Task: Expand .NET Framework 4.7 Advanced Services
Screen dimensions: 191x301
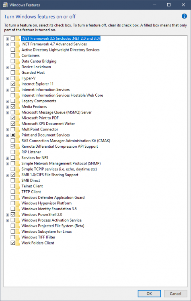Action: (7, 45)
